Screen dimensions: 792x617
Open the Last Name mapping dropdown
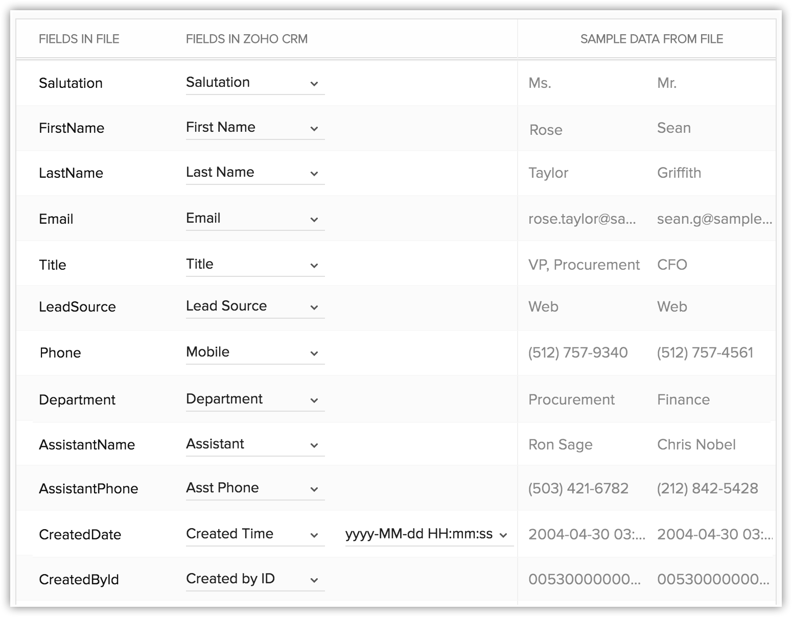(x=255, y=173)
